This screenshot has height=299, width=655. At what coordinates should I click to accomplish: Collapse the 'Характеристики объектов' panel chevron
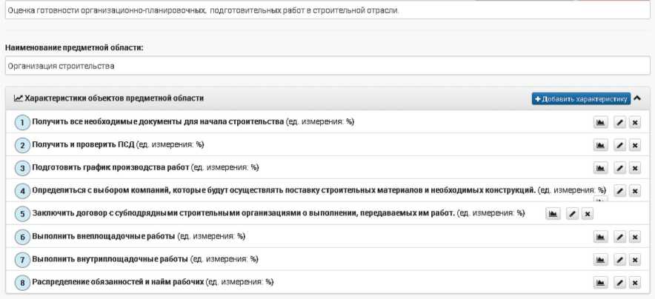point(637,98)
